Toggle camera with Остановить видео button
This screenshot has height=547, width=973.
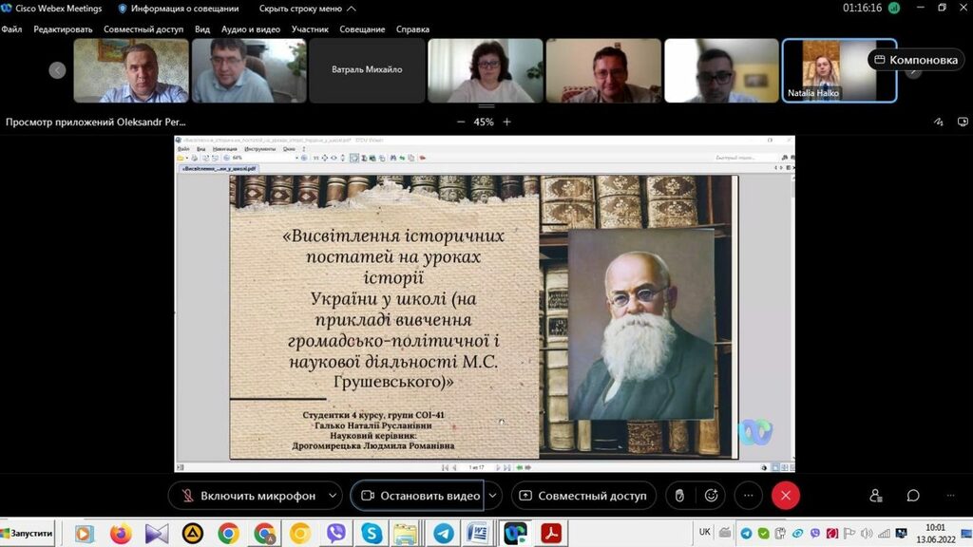[x=418, y=496]
